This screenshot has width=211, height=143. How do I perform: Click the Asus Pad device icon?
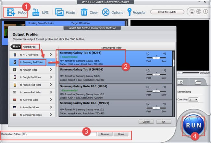pos(15,107)
